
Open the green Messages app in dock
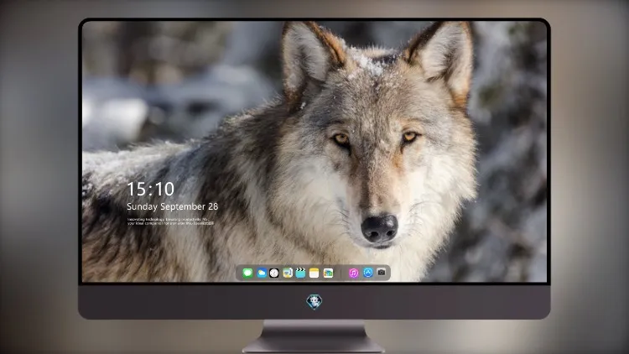(247, 273)
